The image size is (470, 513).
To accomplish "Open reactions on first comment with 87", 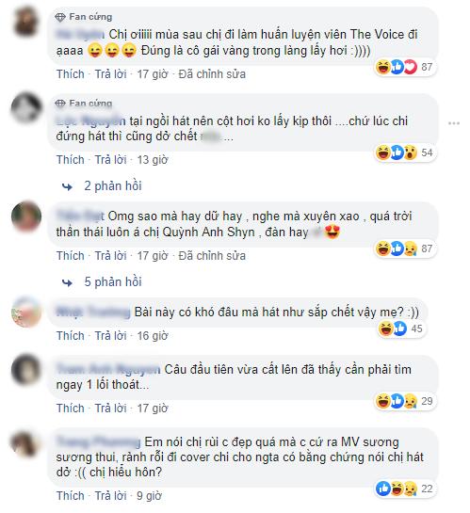I will [405, 67].
